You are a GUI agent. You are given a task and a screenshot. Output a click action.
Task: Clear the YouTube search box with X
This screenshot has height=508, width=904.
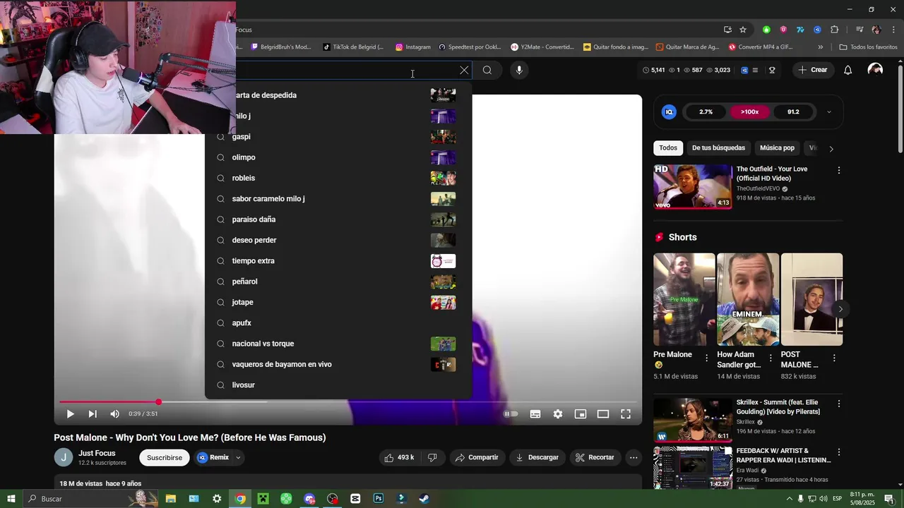(x=464, y=70)
